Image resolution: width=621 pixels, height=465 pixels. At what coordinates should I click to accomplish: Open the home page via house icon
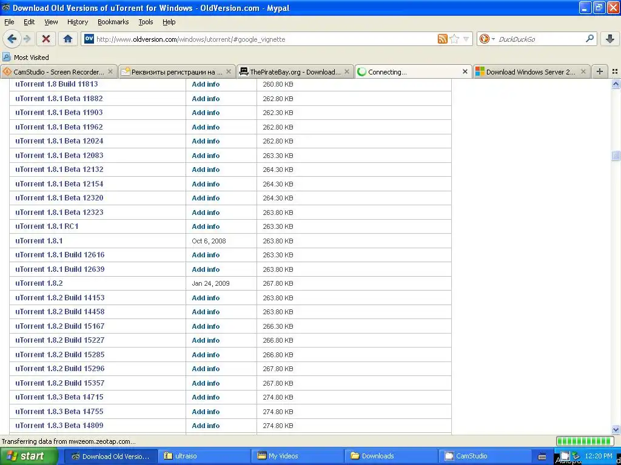(68, 39)
